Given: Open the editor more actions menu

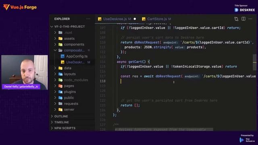Looking at the screenshot, I should (250, 19).
